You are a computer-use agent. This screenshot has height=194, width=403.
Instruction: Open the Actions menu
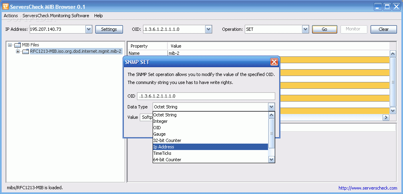11,16
